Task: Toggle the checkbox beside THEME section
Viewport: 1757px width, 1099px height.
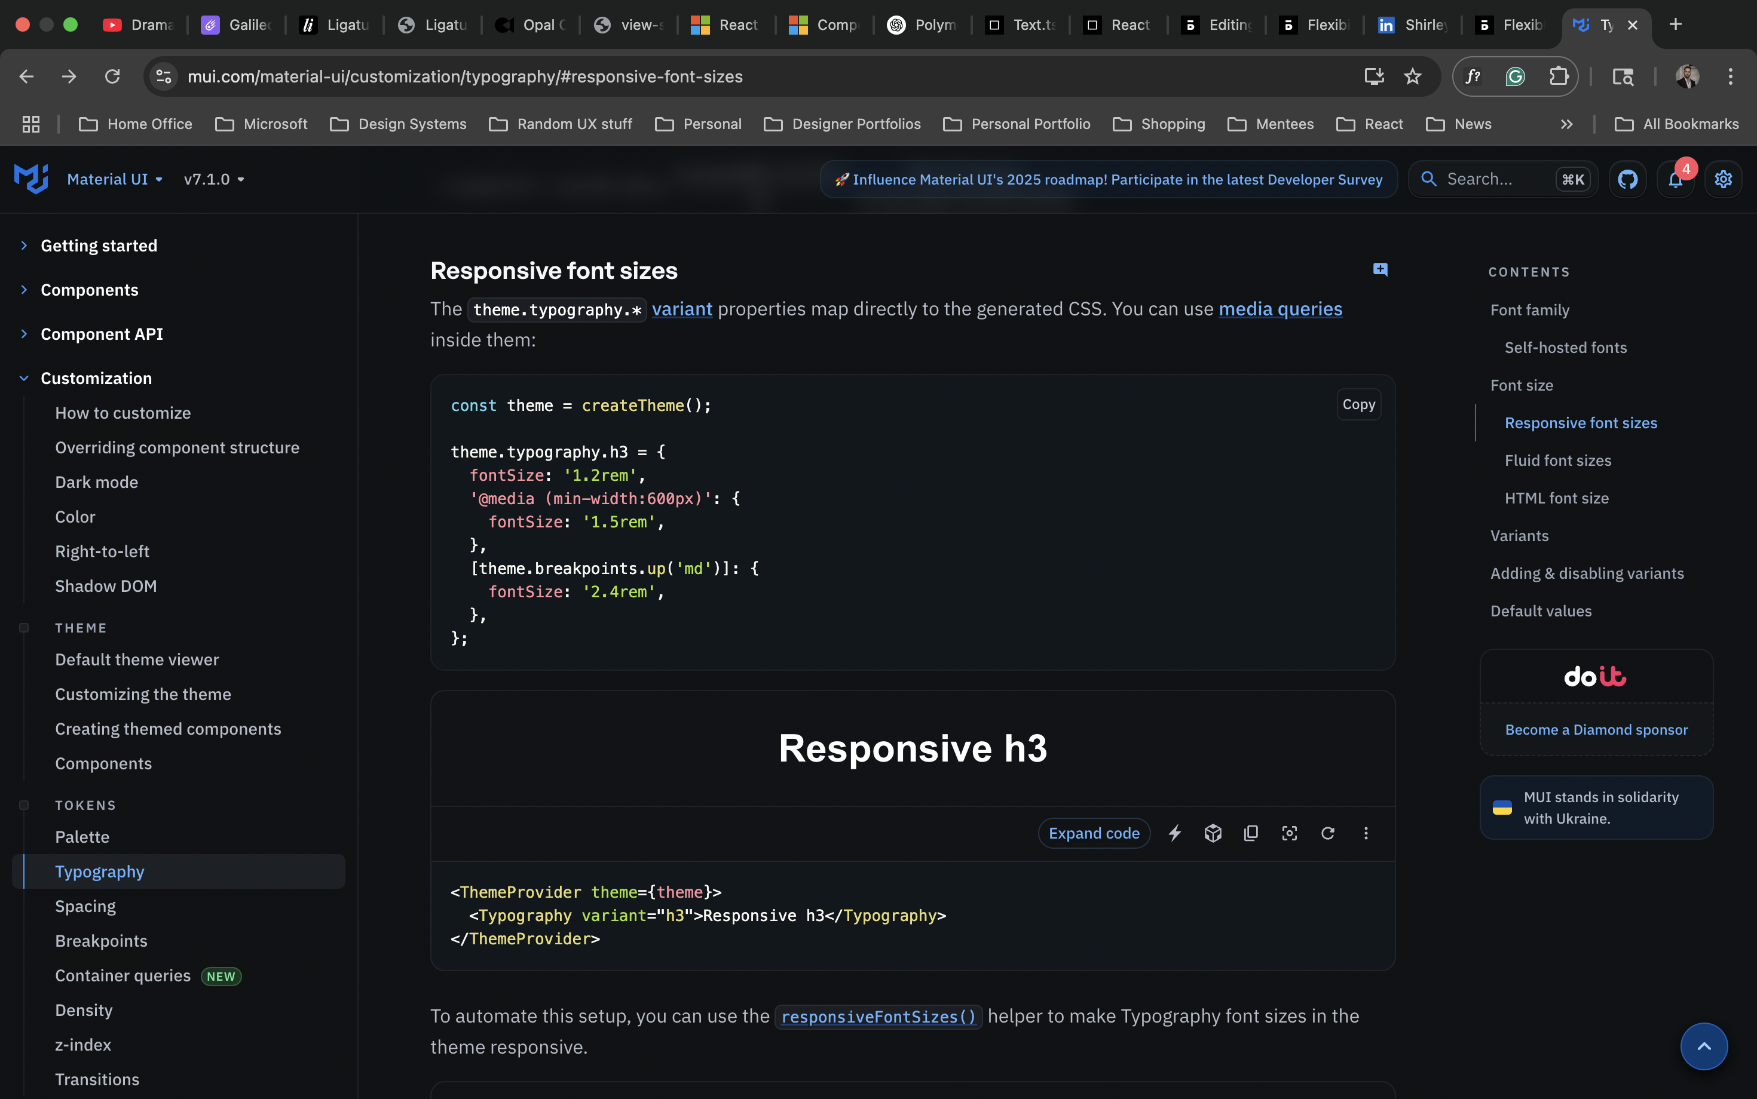Action: point(24,627)
